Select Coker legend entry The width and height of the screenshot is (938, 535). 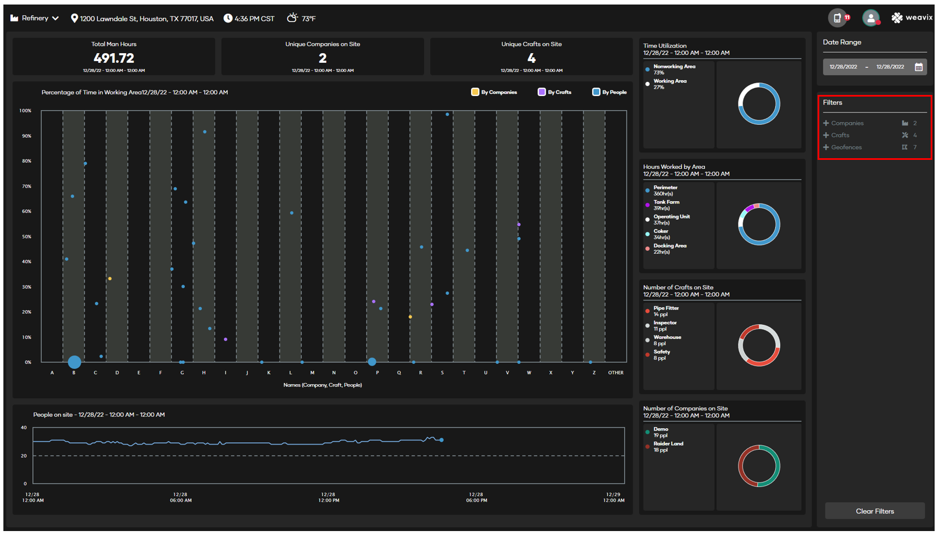click(x=657, y=234)
